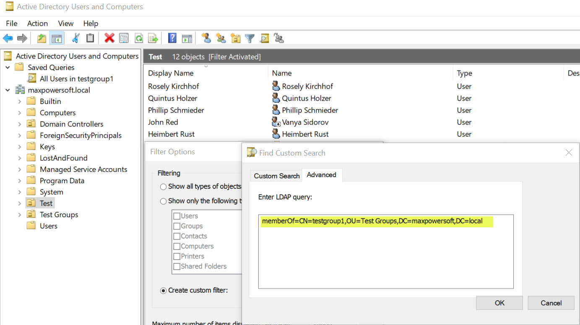The width and height of the screenshot is (580, 325).
Task: Check the Users checkbox
Action: 177,216
